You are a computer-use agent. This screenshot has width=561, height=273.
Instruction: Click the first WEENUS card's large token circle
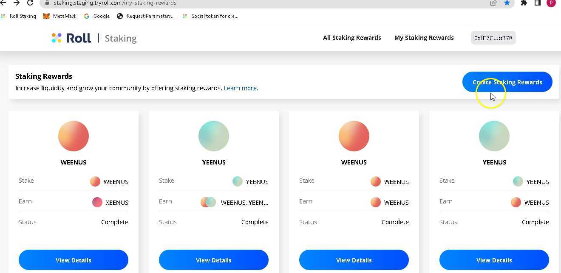74,136
